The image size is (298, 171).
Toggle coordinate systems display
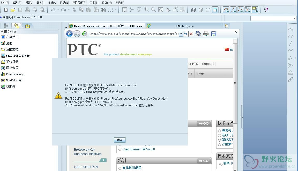click(248, 10)
